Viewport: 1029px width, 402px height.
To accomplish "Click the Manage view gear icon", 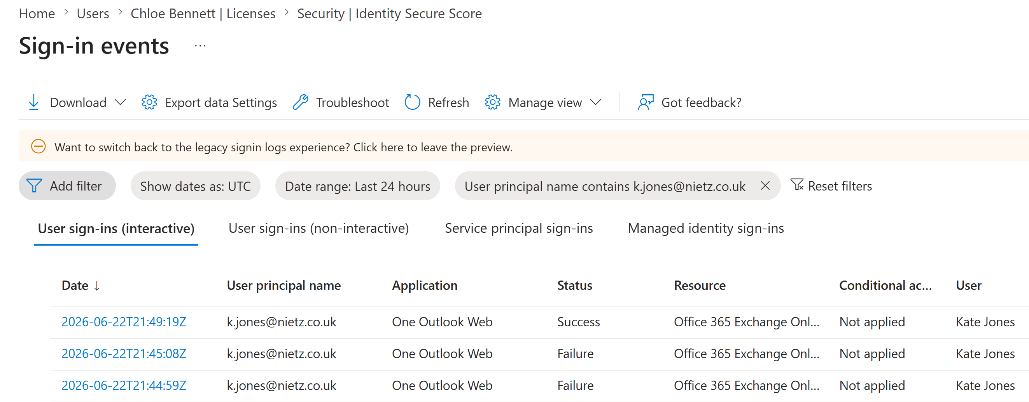I will point(493,102).
